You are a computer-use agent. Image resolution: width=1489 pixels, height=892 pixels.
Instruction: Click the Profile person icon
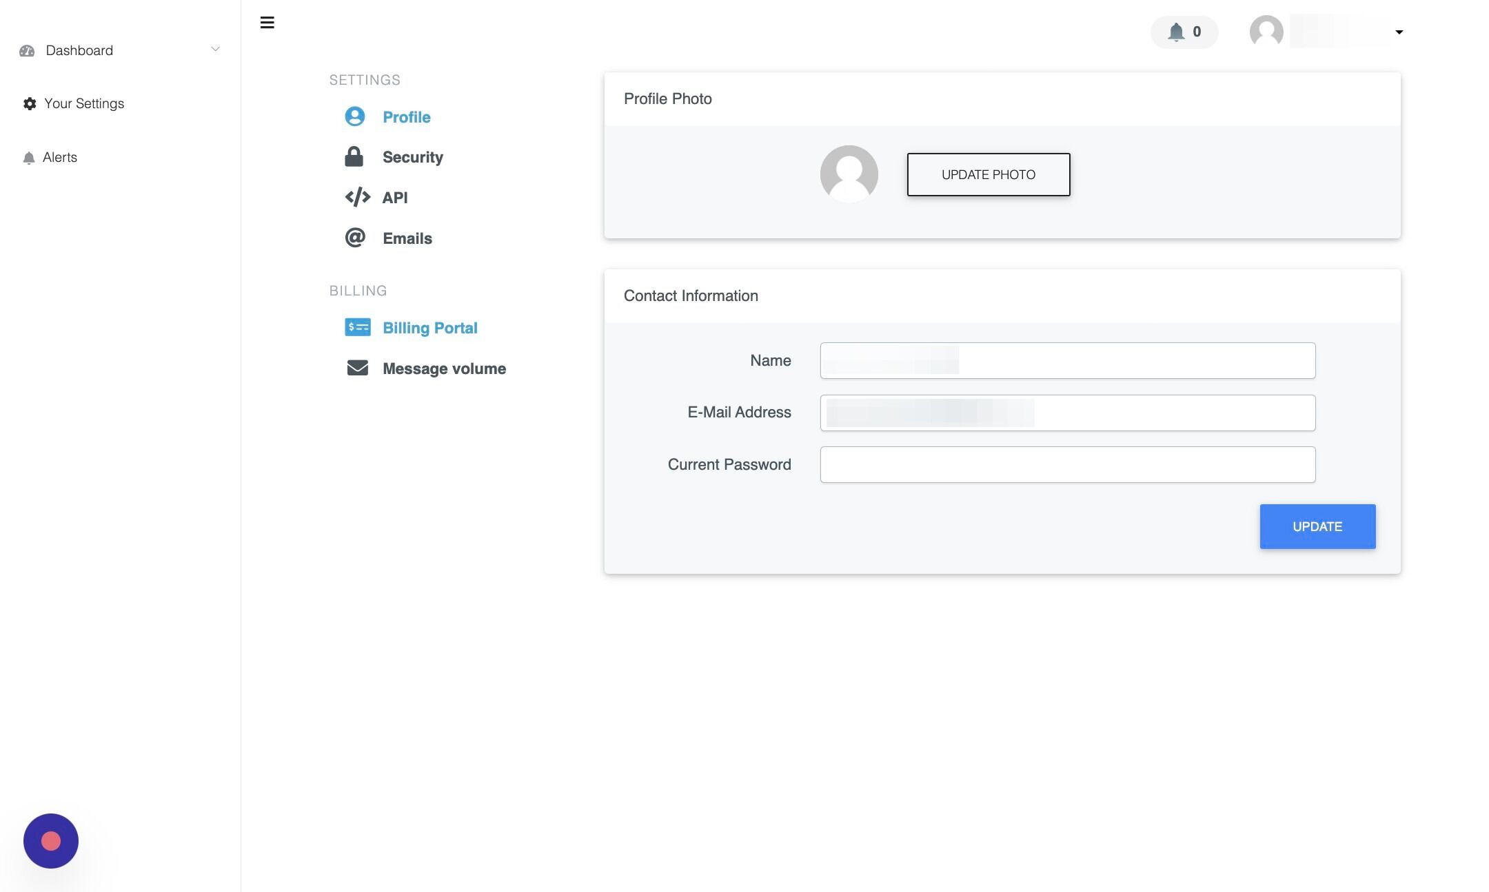click(x=355, y=116)
